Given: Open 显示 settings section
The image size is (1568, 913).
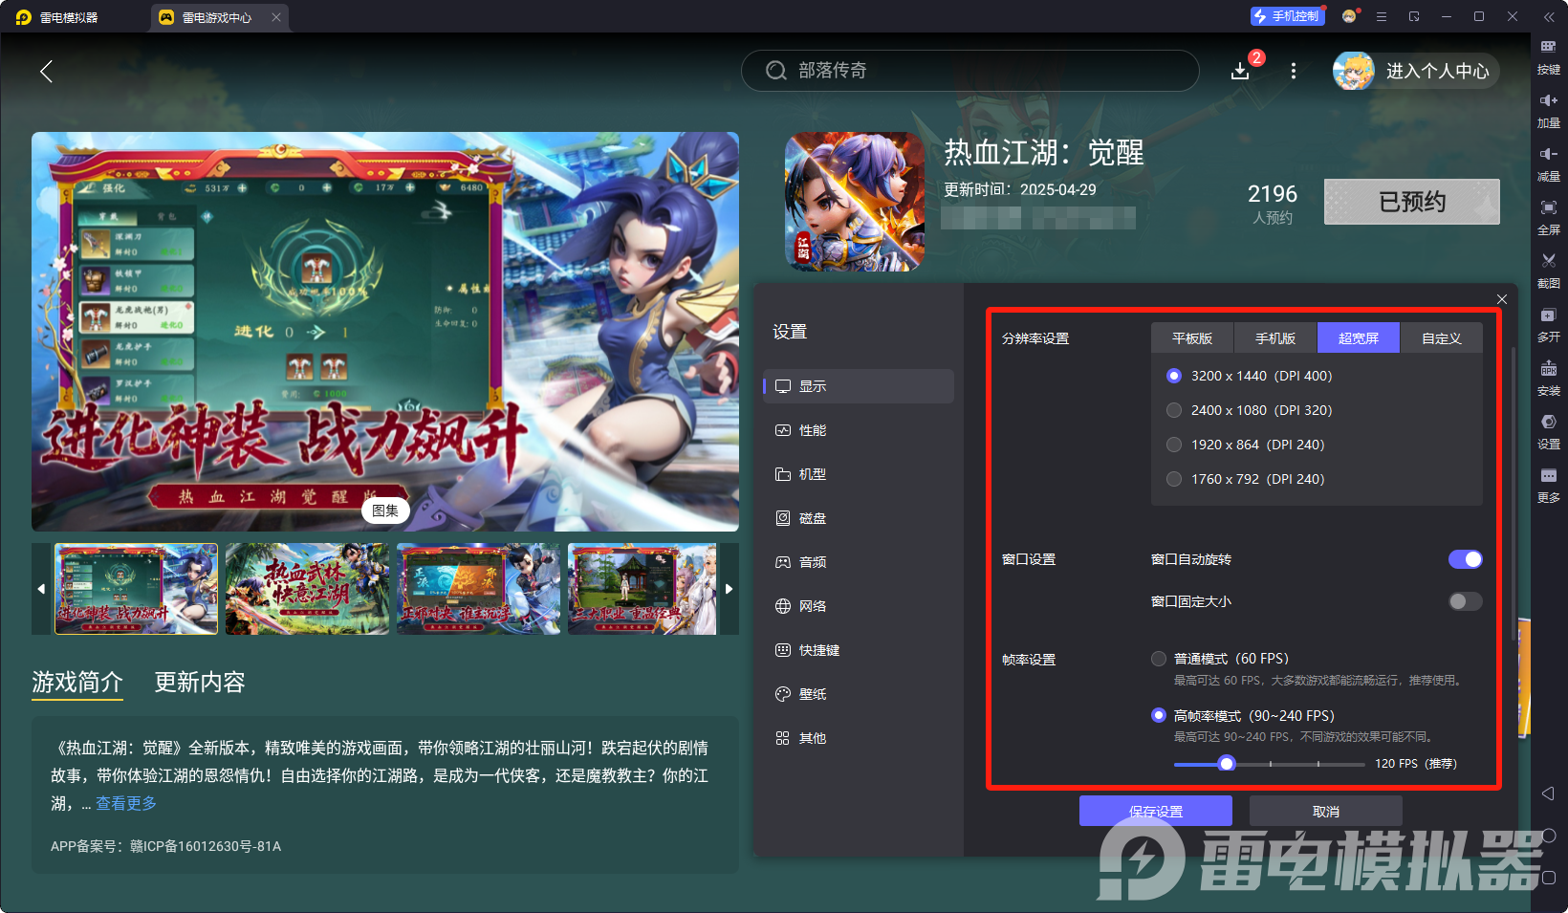Looking at the screenshot, I should (859, 386).
